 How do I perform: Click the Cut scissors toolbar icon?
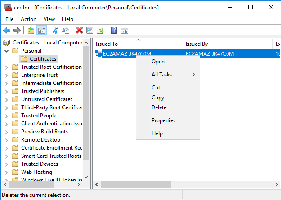point(55,30)
